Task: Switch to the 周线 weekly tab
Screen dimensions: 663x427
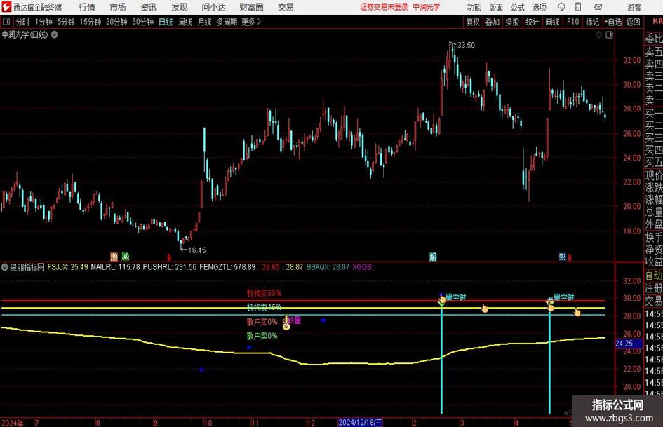Action: 185,22
